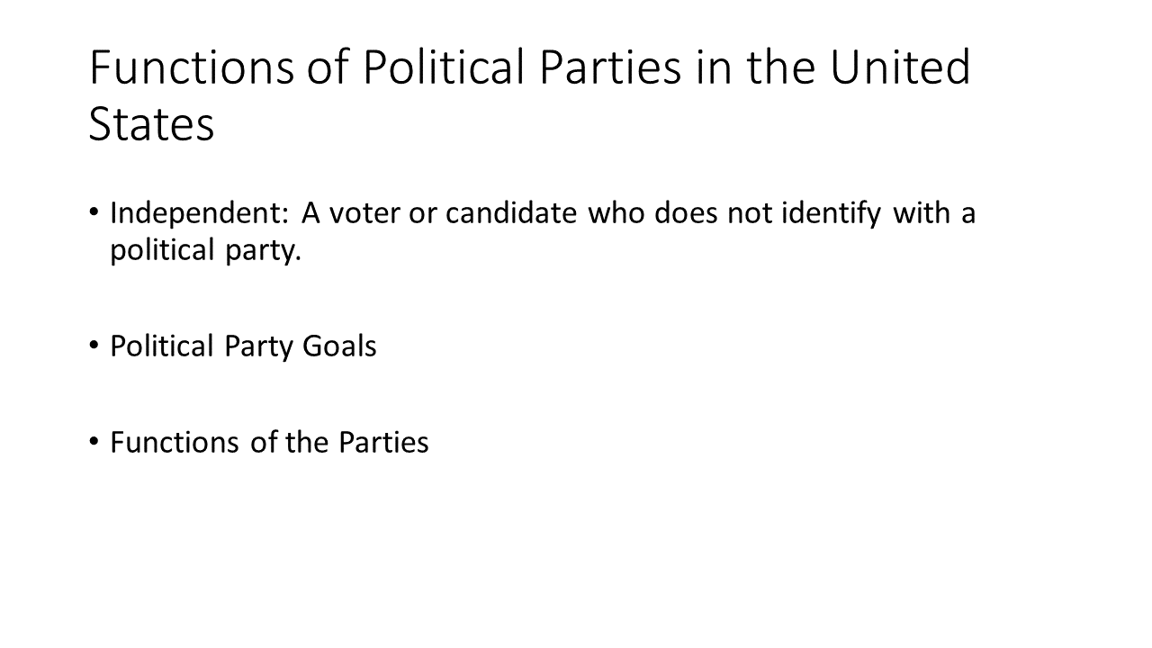Select the word "Independent:" in the first bullet

[197, 217]
